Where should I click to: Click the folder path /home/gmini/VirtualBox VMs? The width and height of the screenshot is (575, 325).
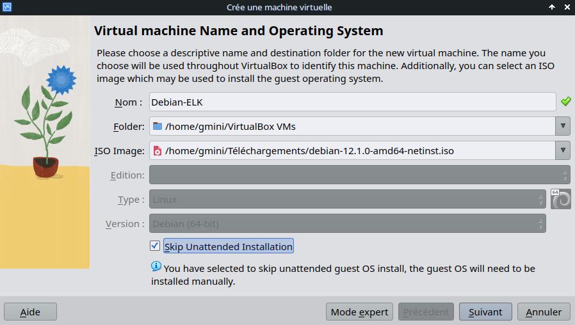(x=231, y=127)
